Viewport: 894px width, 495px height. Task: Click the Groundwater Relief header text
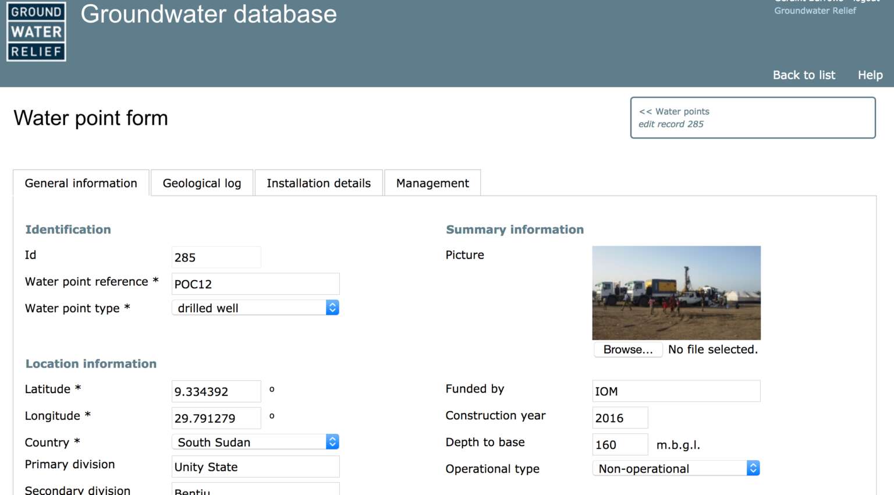tap(815, 10)
